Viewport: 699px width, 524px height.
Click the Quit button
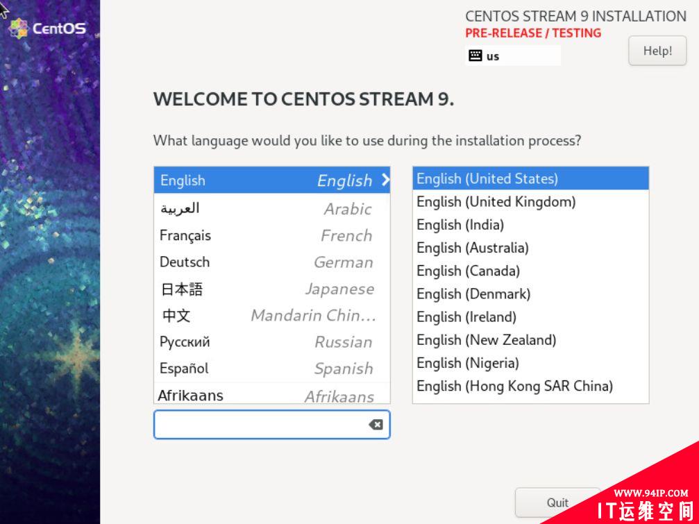[x=557, y=502]
